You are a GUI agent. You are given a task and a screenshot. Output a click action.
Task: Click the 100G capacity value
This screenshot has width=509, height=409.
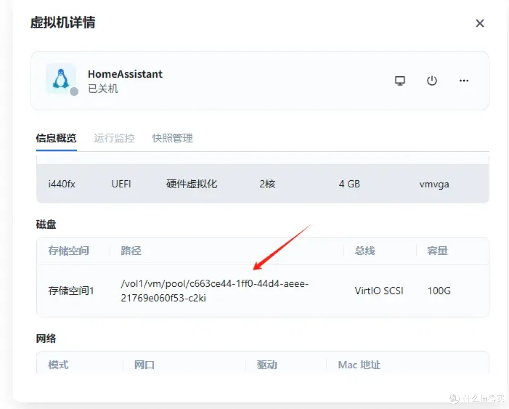[439, 291]
